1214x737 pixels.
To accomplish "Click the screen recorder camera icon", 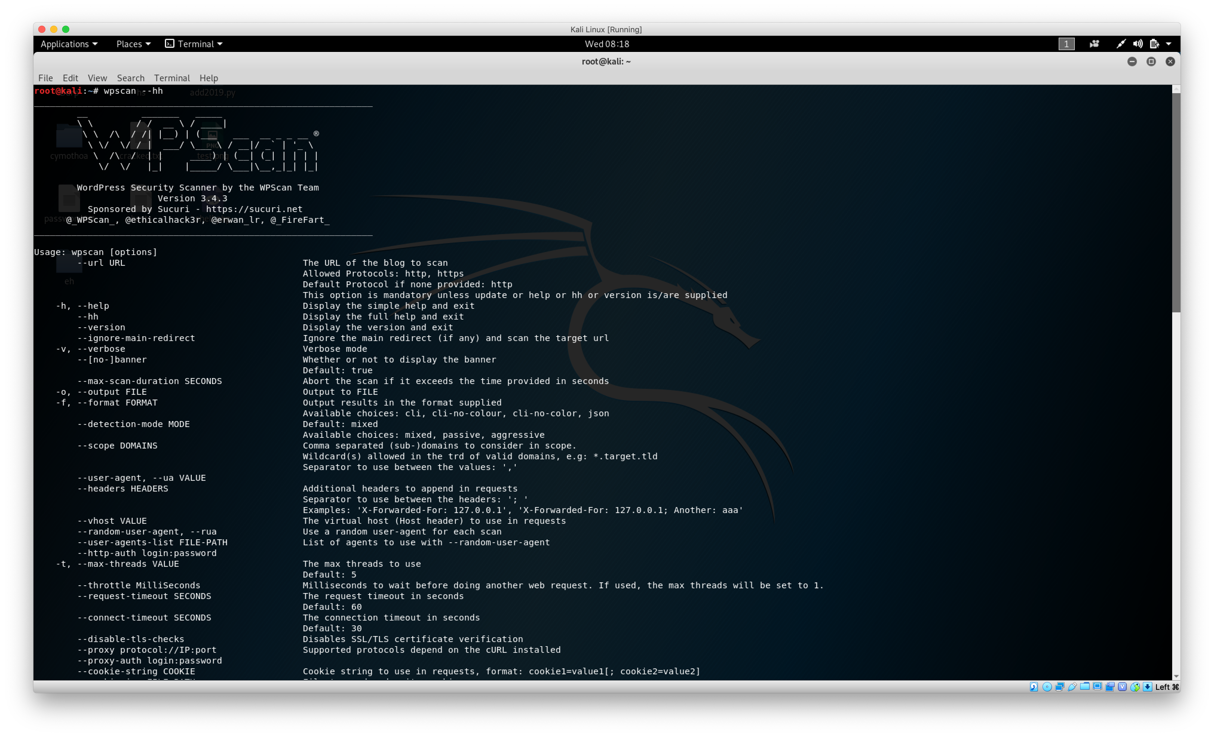I will point(1094,44).
